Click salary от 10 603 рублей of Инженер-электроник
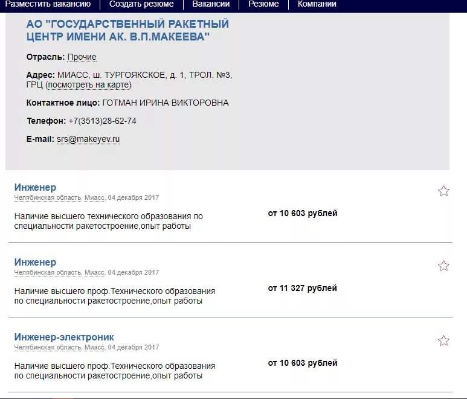467x399 pixels. (303, 363)
